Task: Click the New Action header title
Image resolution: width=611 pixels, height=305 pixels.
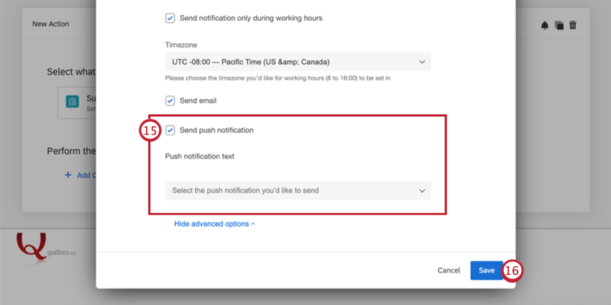Action: tap(50, 24)
